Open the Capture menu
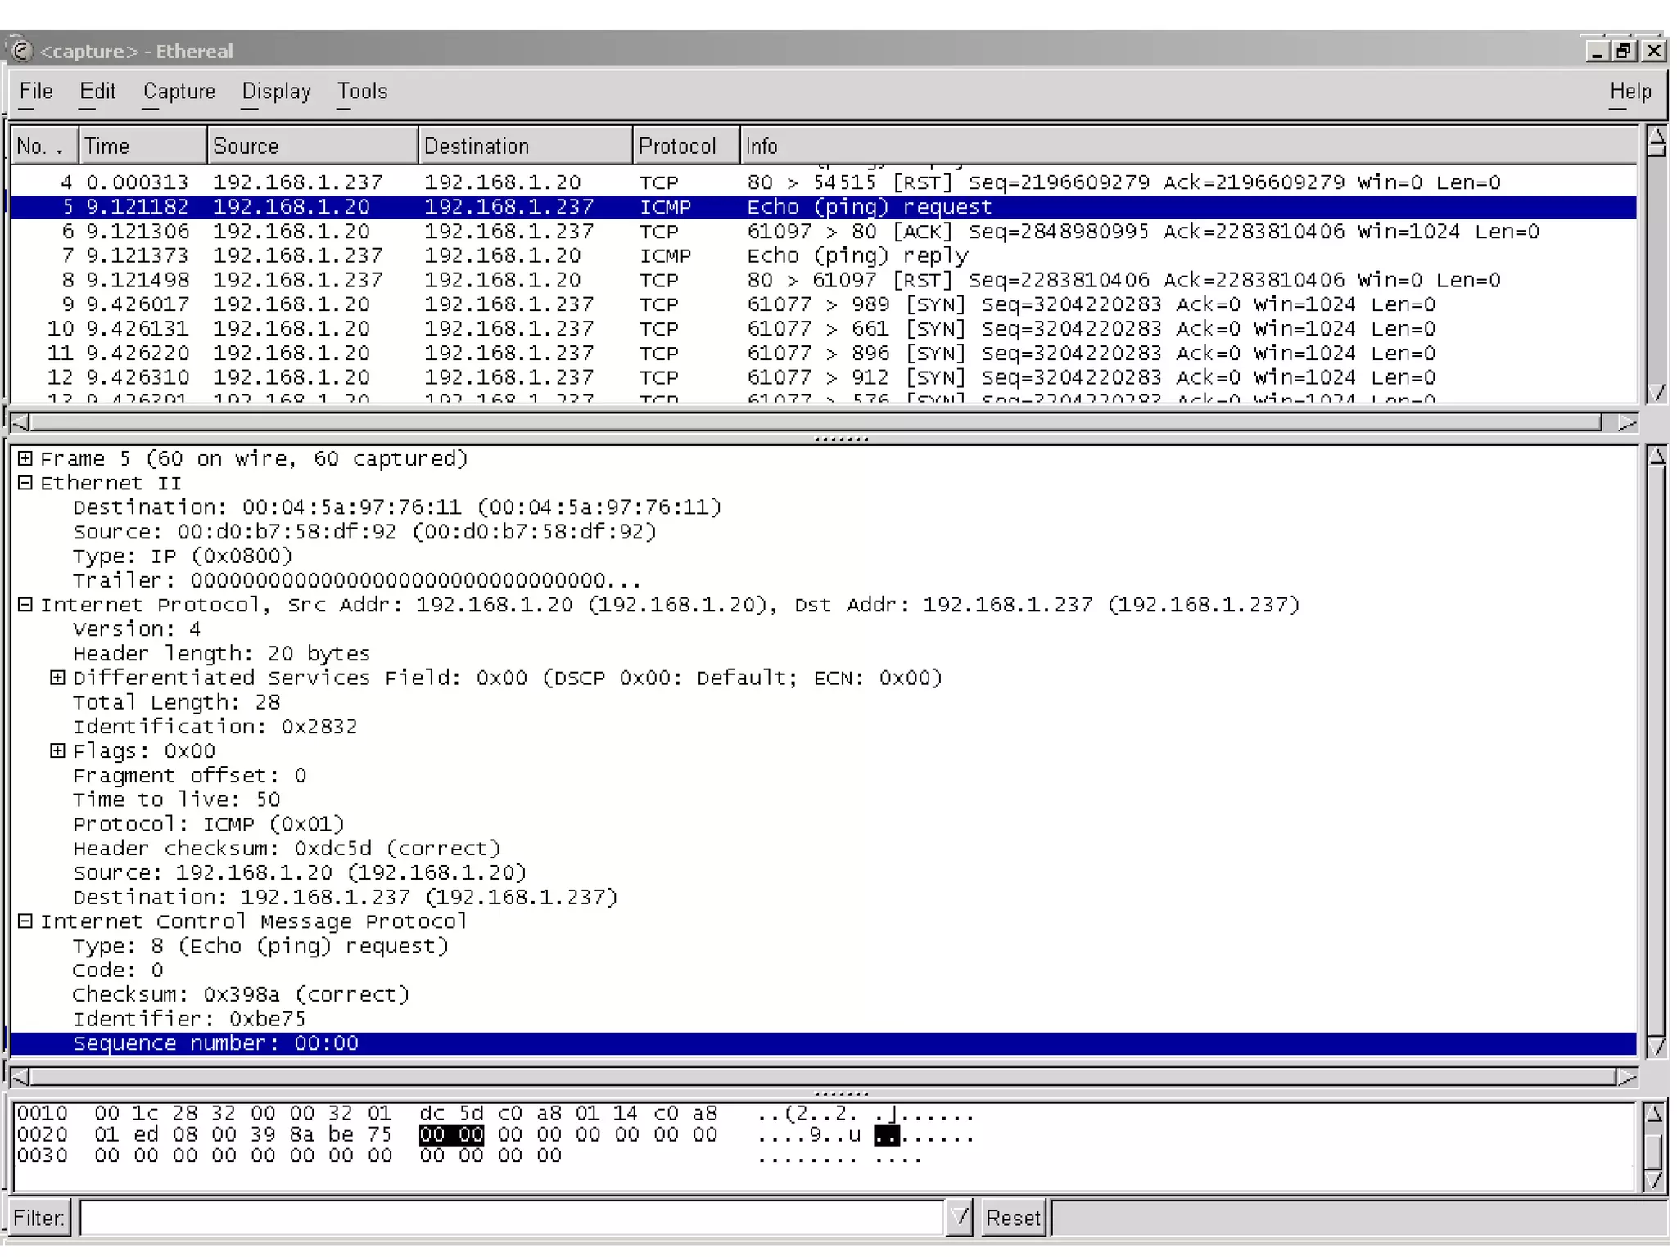 [x=179, y=91]
